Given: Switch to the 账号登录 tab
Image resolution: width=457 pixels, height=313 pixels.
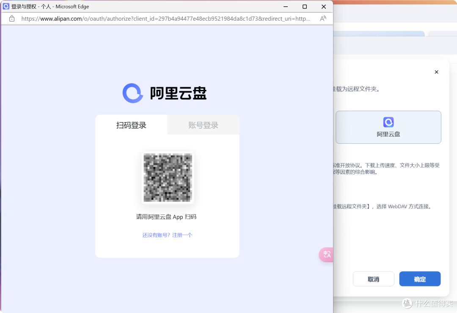Looking at the screenshot, I should [x=203, y=125].
